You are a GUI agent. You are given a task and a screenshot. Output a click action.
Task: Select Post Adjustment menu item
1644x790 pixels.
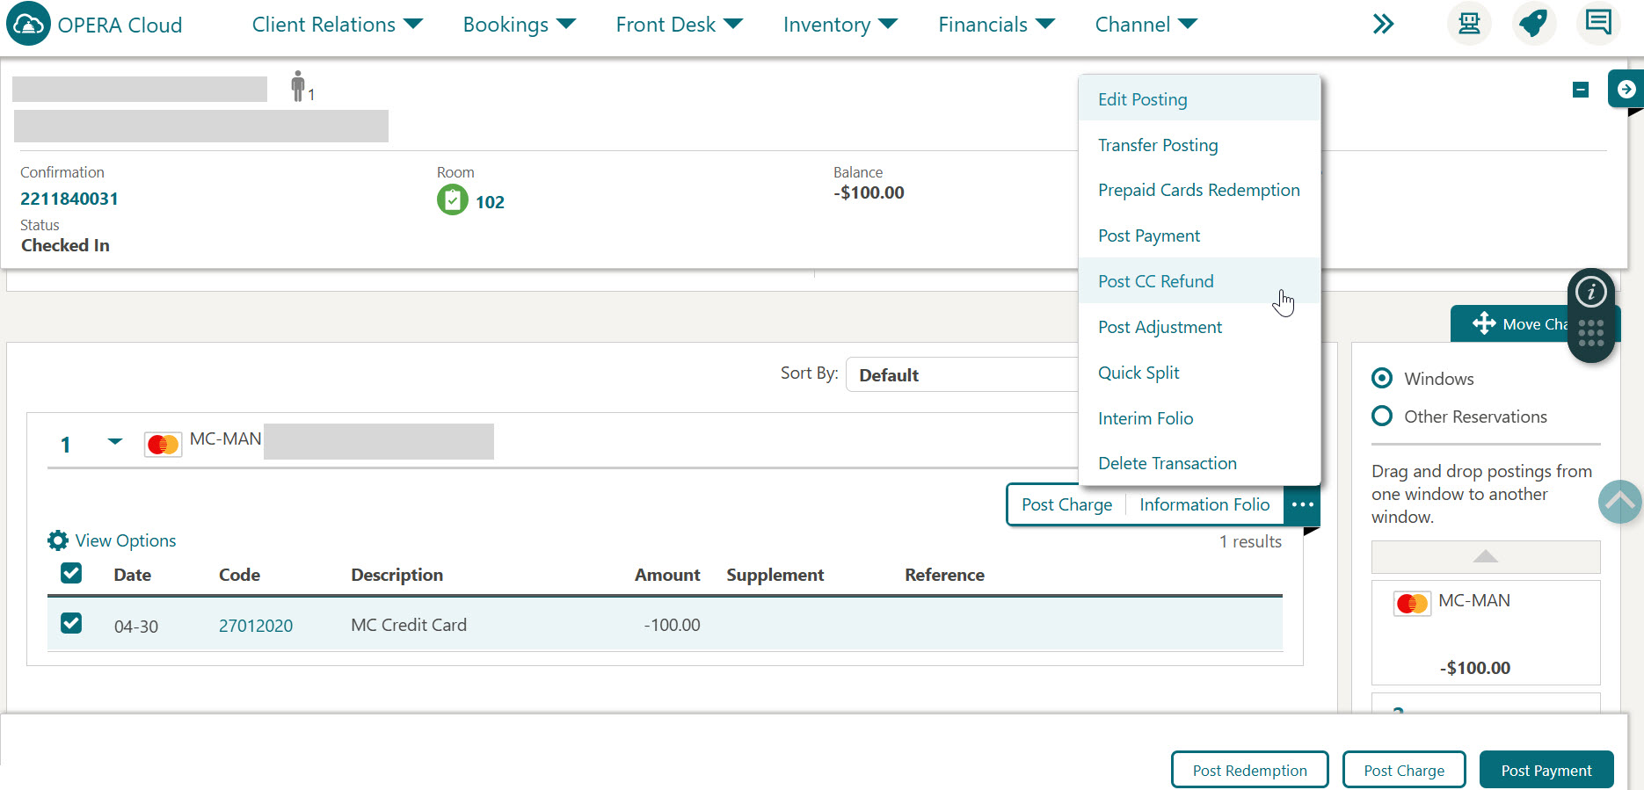[1199, 327]
